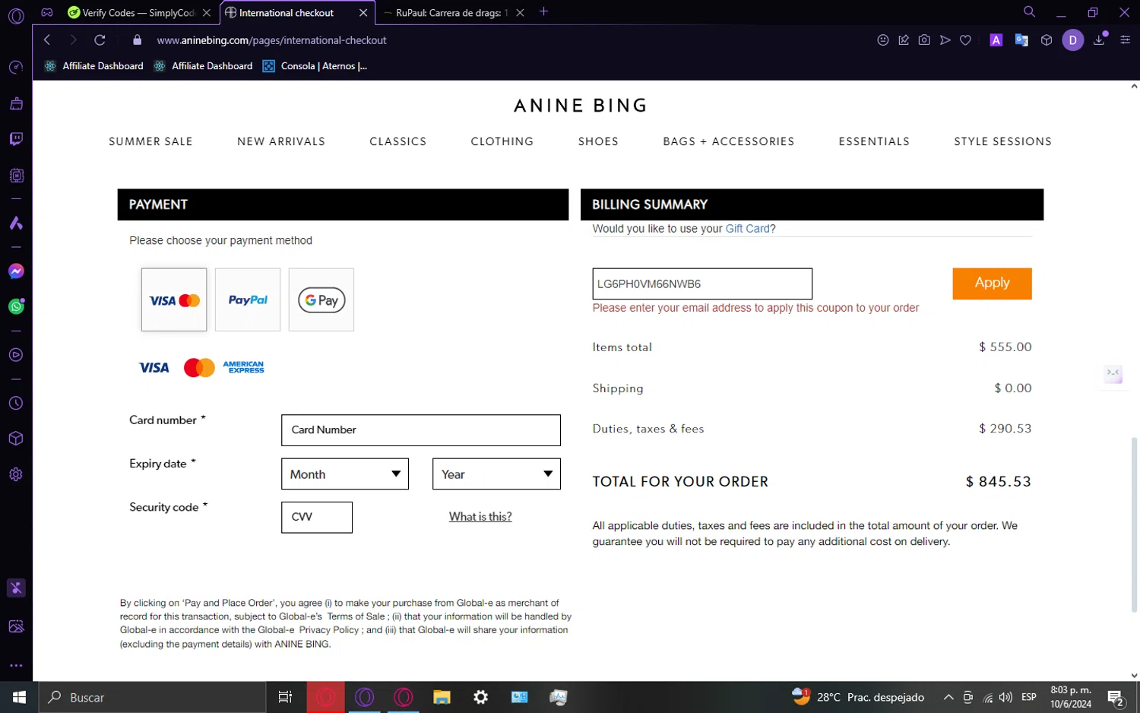Show hidden system tray icons
Screen dimensions: 1140x713
(x=948, y=697)
